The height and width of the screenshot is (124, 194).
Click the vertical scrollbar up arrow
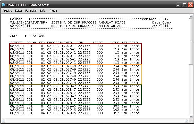[x=191, y=16]
